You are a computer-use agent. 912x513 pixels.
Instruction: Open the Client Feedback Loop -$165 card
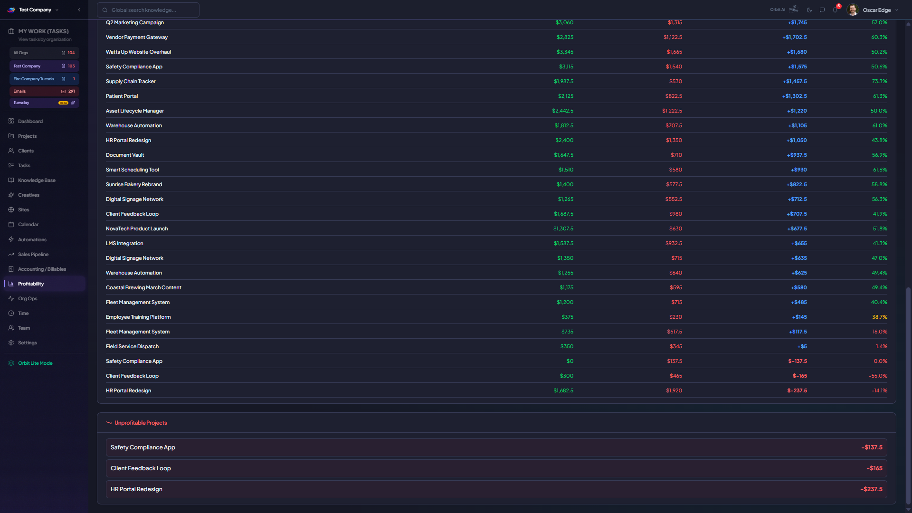pyautogui.click(x=496, y=468)
